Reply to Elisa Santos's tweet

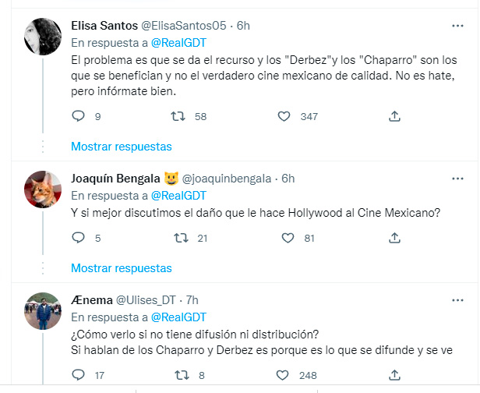(78, 116)
